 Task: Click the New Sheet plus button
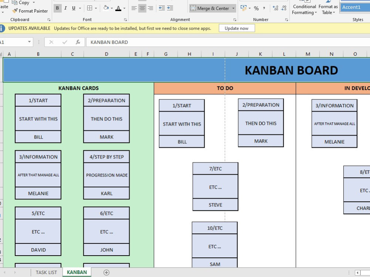click(x=106, y=272)
